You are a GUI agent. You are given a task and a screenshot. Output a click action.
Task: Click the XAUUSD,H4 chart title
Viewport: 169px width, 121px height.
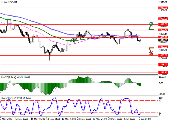click(10, 2)
